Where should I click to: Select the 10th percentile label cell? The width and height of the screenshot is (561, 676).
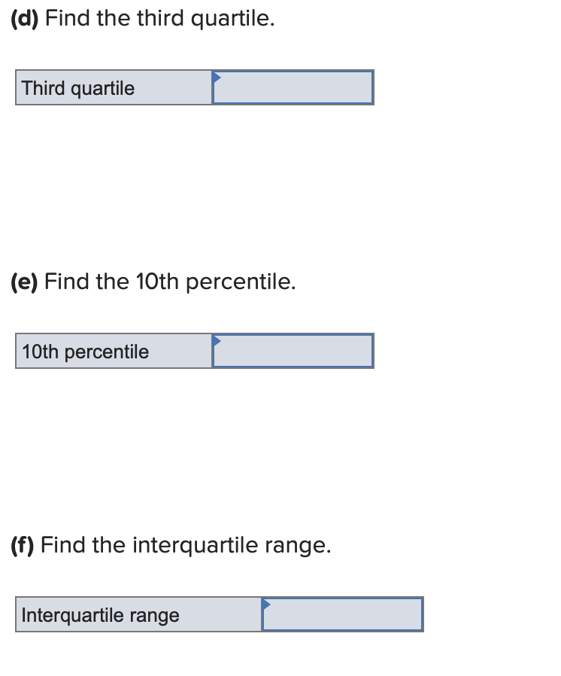click(113, 351)
